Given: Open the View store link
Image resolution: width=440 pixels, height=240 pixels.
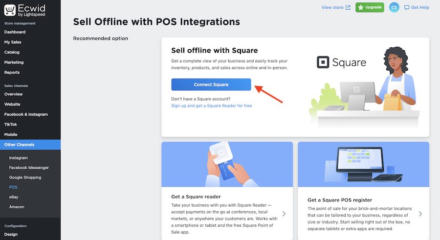Looking at the screenshot, I should [x=336, y=7].
